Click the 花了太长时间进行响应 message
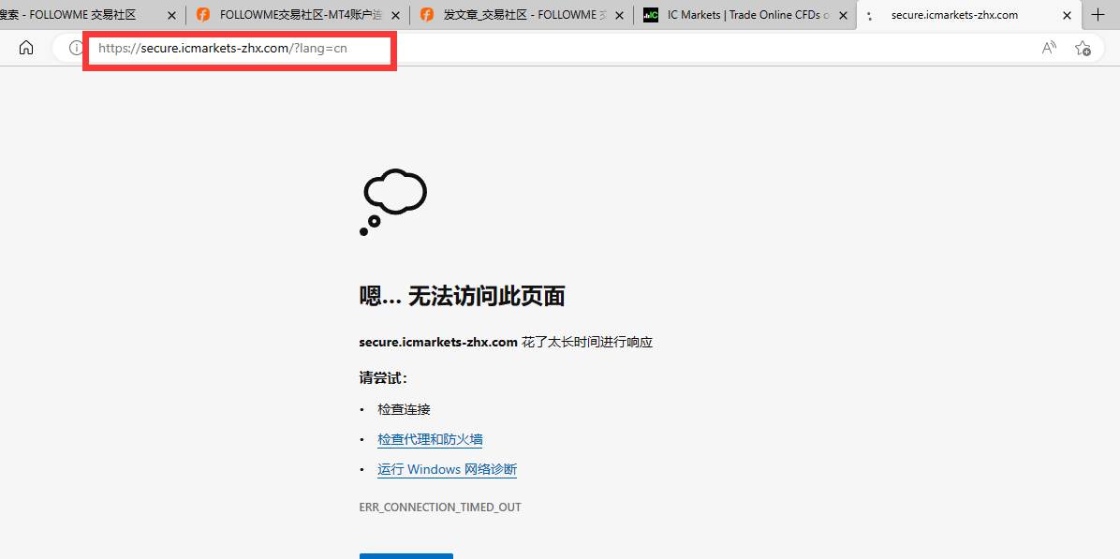This screenshot has width=1120, height=559. (587, 343)
